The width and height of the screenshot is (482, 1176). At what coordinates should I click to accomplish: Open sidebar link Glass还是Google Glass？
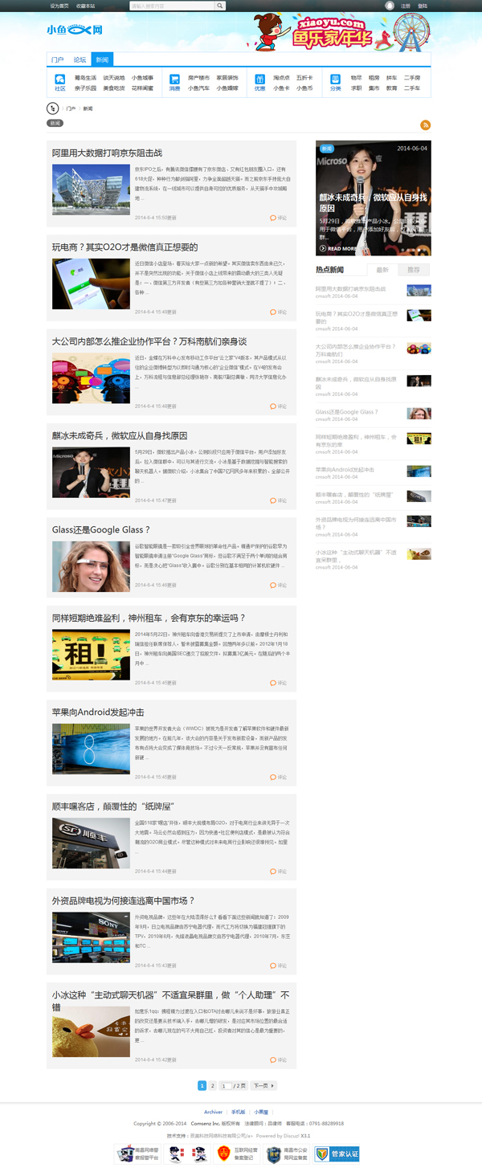pos(347,412)
